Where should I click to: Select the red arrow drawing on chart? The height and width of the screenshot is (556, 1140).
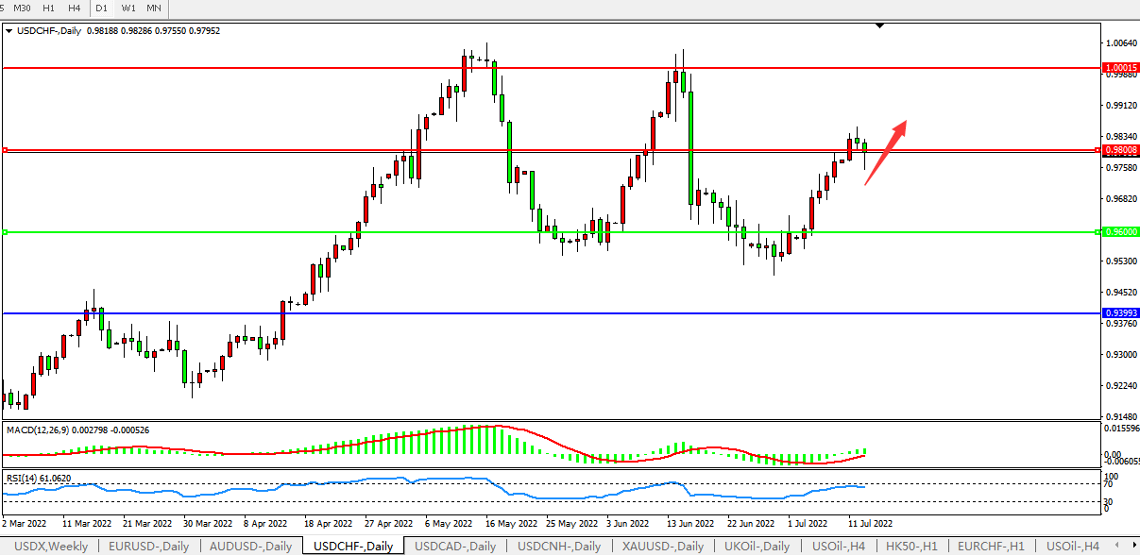pos(885,151)
